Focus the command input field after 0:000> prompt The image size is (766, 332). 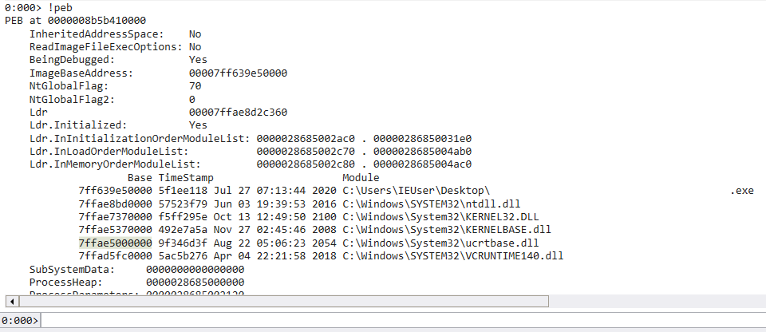point(403,321)
